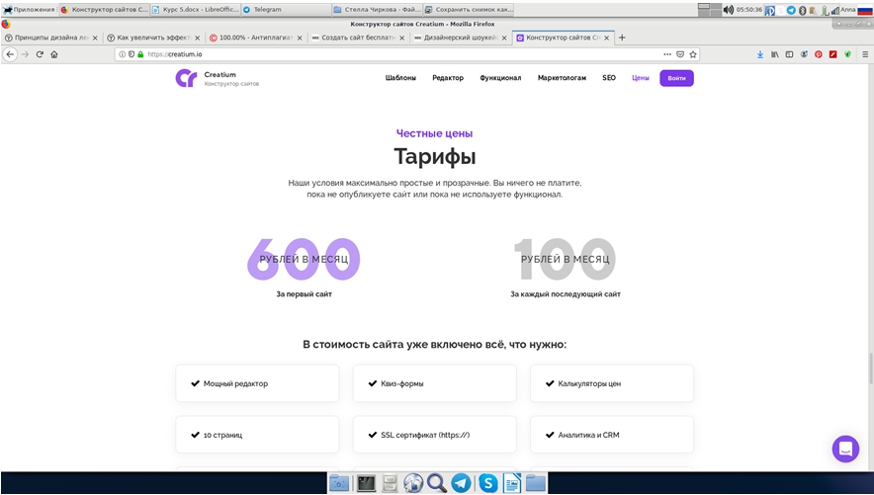
Task: Open the chat widget bubble
Action: coord(845,449)
